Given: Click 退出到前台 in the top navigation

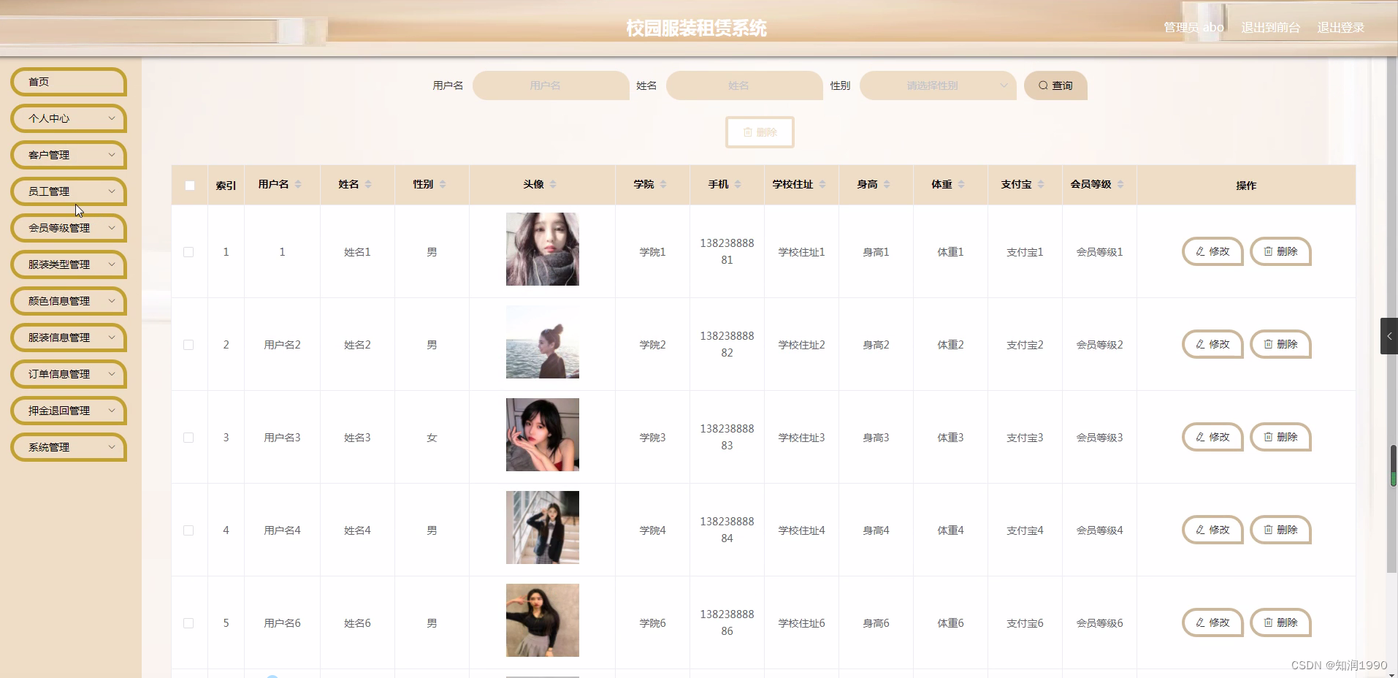Looking at the screenshot, I should coord(1269,27).
